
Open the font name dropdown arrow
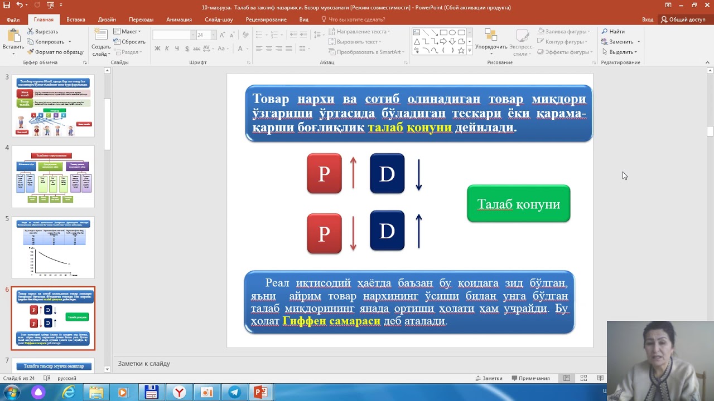(x=193, y=35)
